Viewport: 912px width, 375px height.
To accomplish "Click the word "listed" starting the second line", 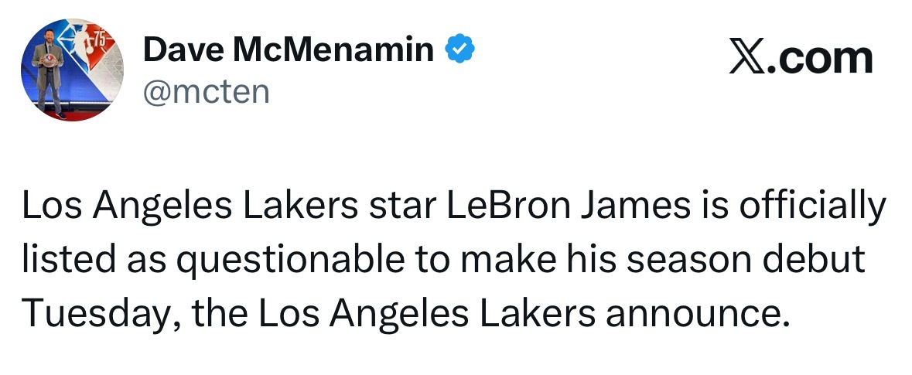I will pyautogui.click(x=63, y=261).
